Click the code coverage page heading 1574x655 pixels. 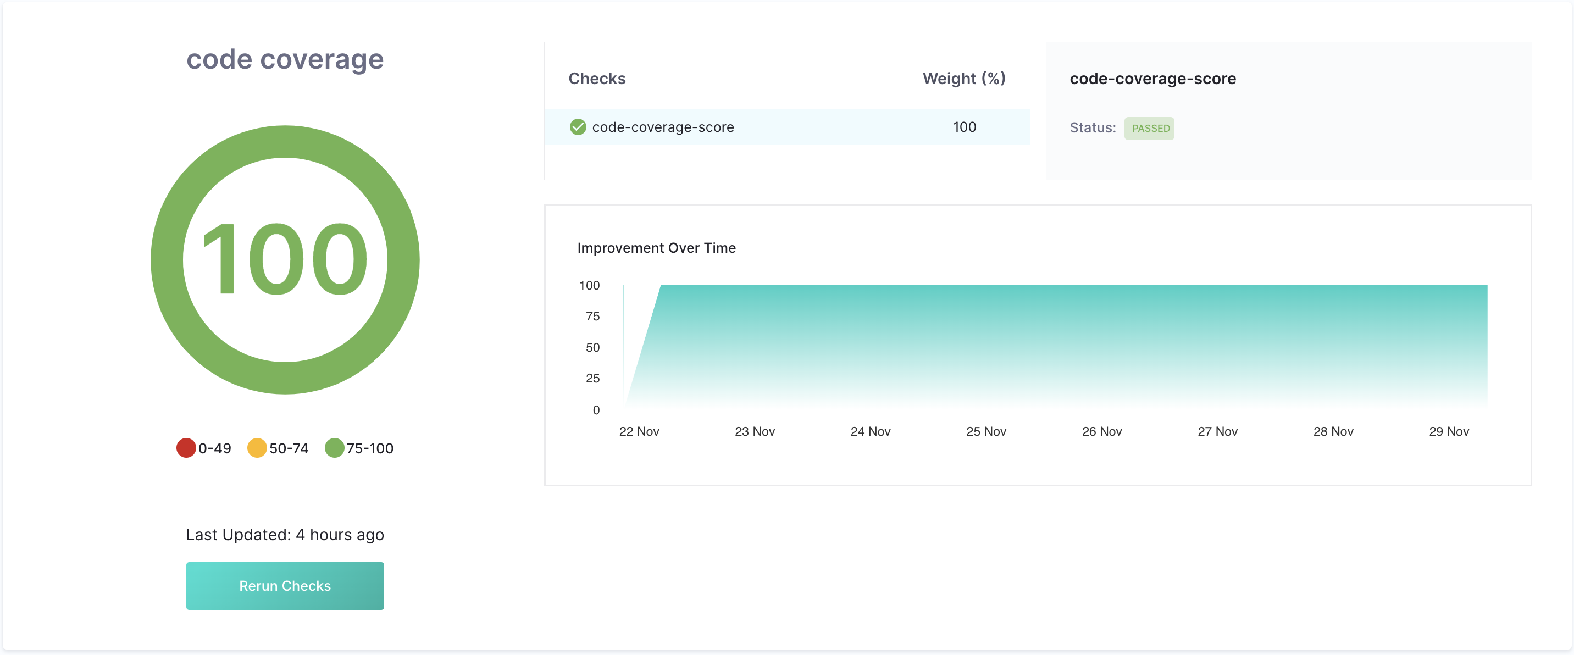pos(285,59)
